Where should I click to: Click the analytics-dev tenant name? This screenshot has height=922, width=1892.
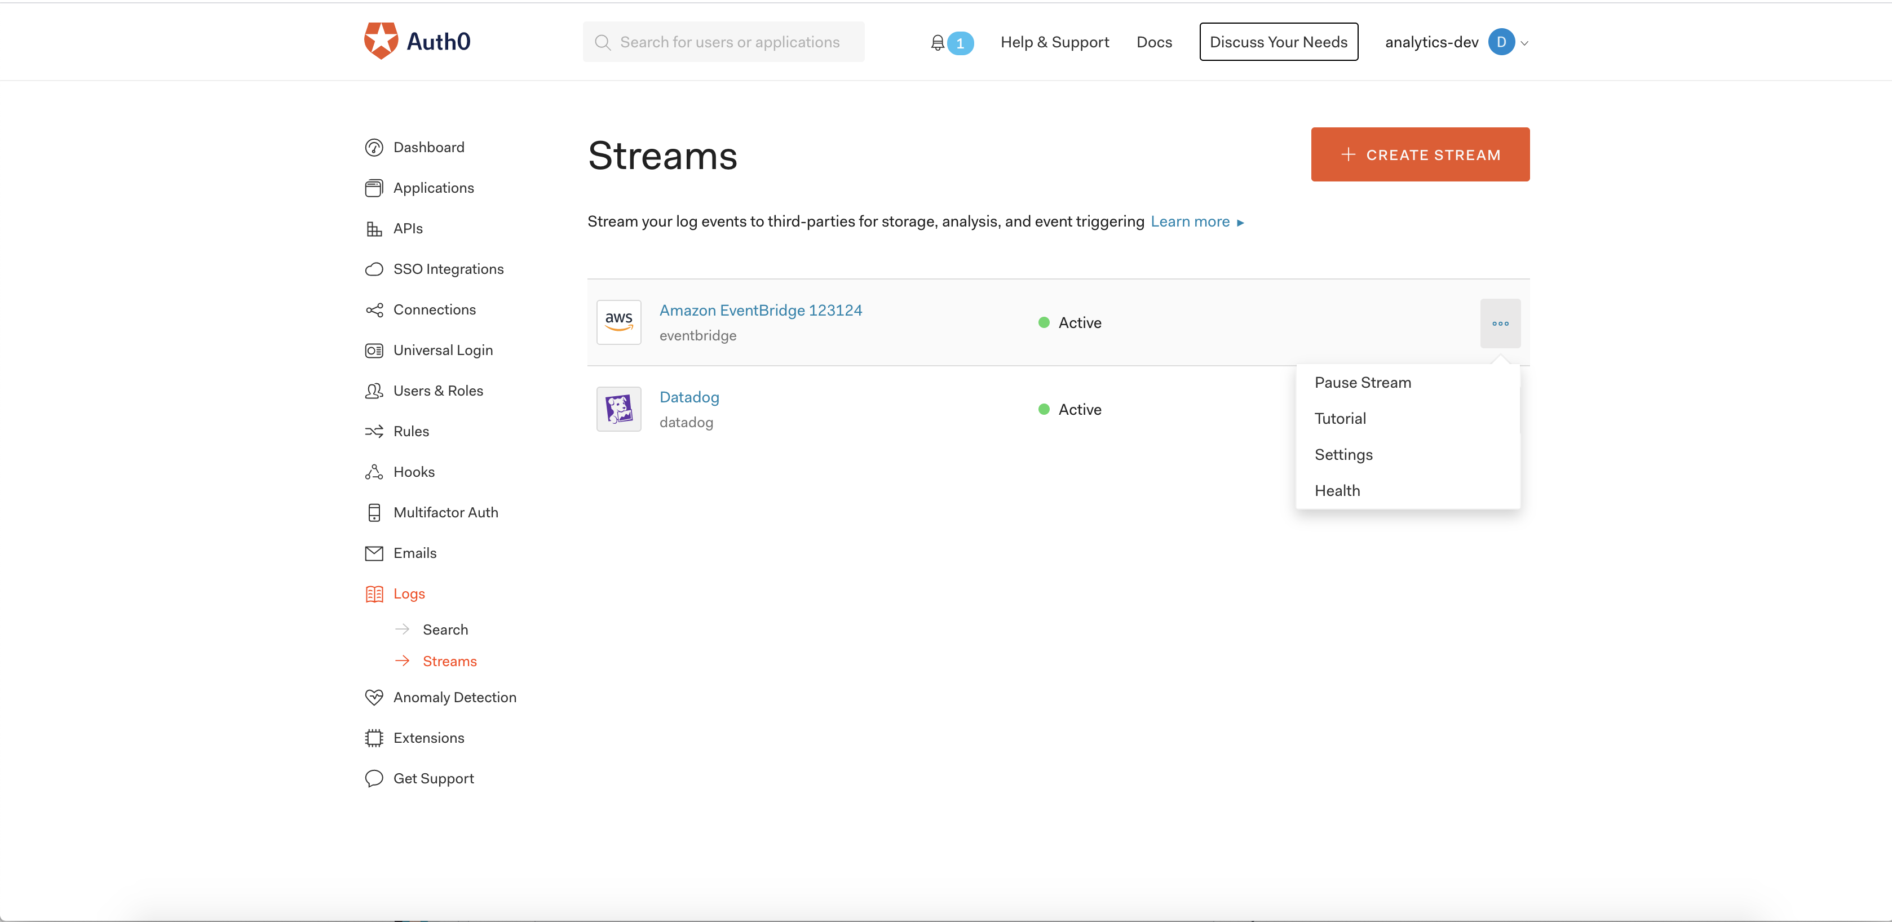pos(1431,43)
